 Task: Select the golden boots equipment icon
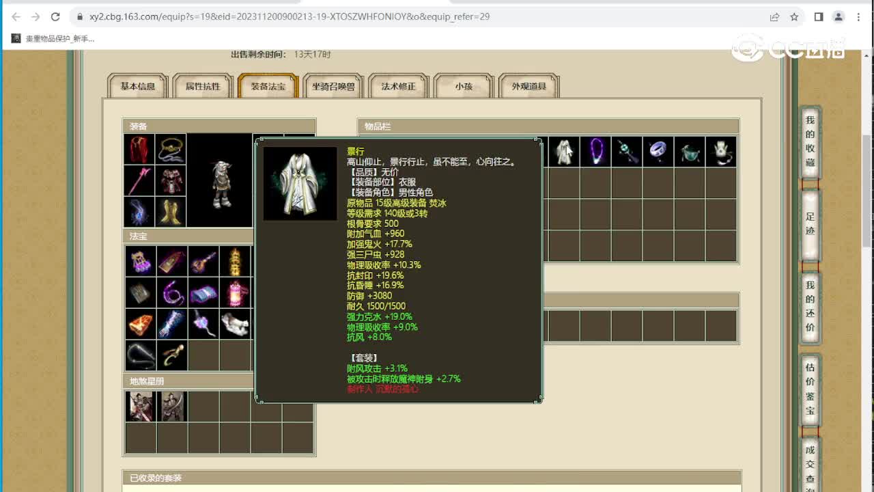(x=171, y=213)
